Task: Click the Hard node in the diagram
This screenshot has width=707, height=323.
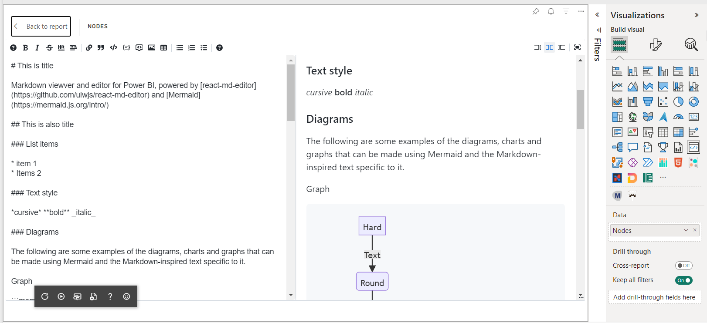Action: tap(372, 226)
